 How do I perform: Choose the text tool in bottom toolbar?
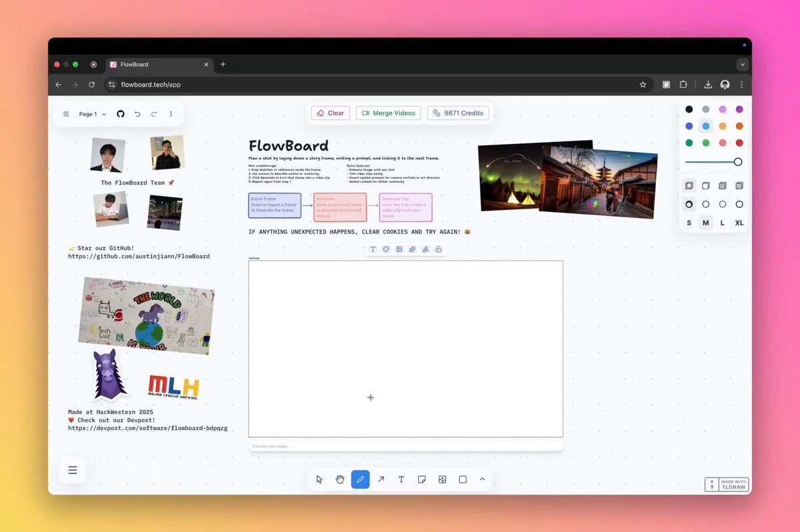tap(401, 479)
